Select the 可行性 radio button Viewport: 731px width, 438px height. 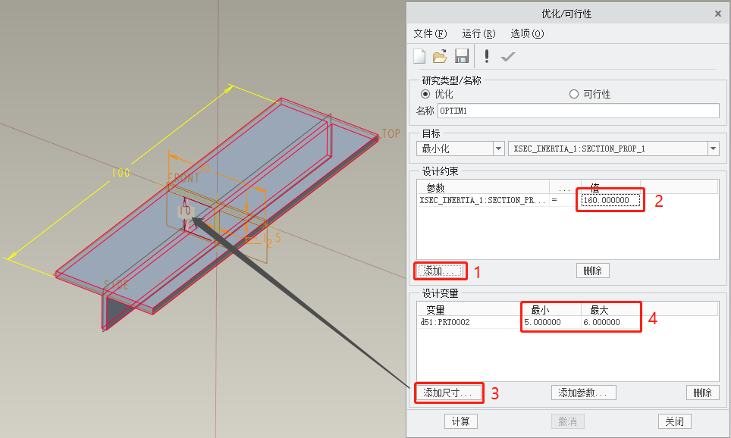click(x=573, y=94)
